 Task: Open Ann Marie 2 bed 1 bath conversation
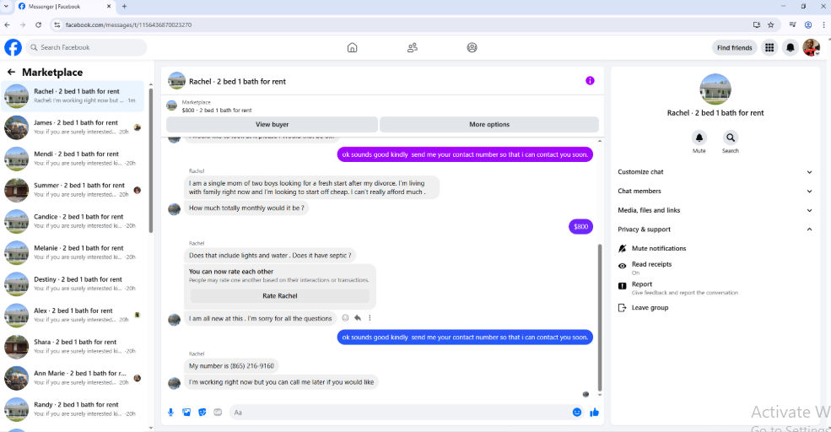click(x=73, y=377)
